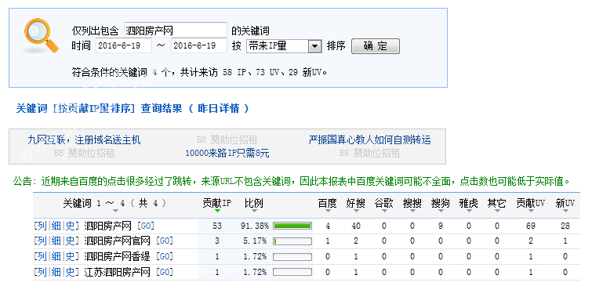Click 列 link for 泗阳房产网官网 row
This screenshot has height=286, width=592.
(42, 241)
